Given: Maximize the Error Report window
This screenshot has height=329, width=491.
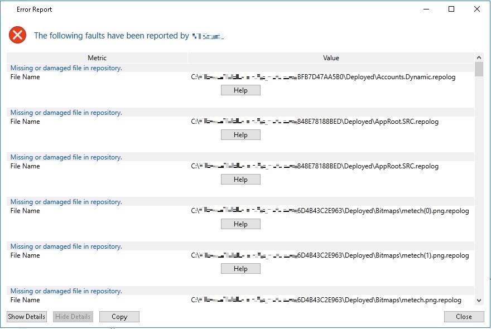Looking at the screenshot, I should (x=451, y=9).
